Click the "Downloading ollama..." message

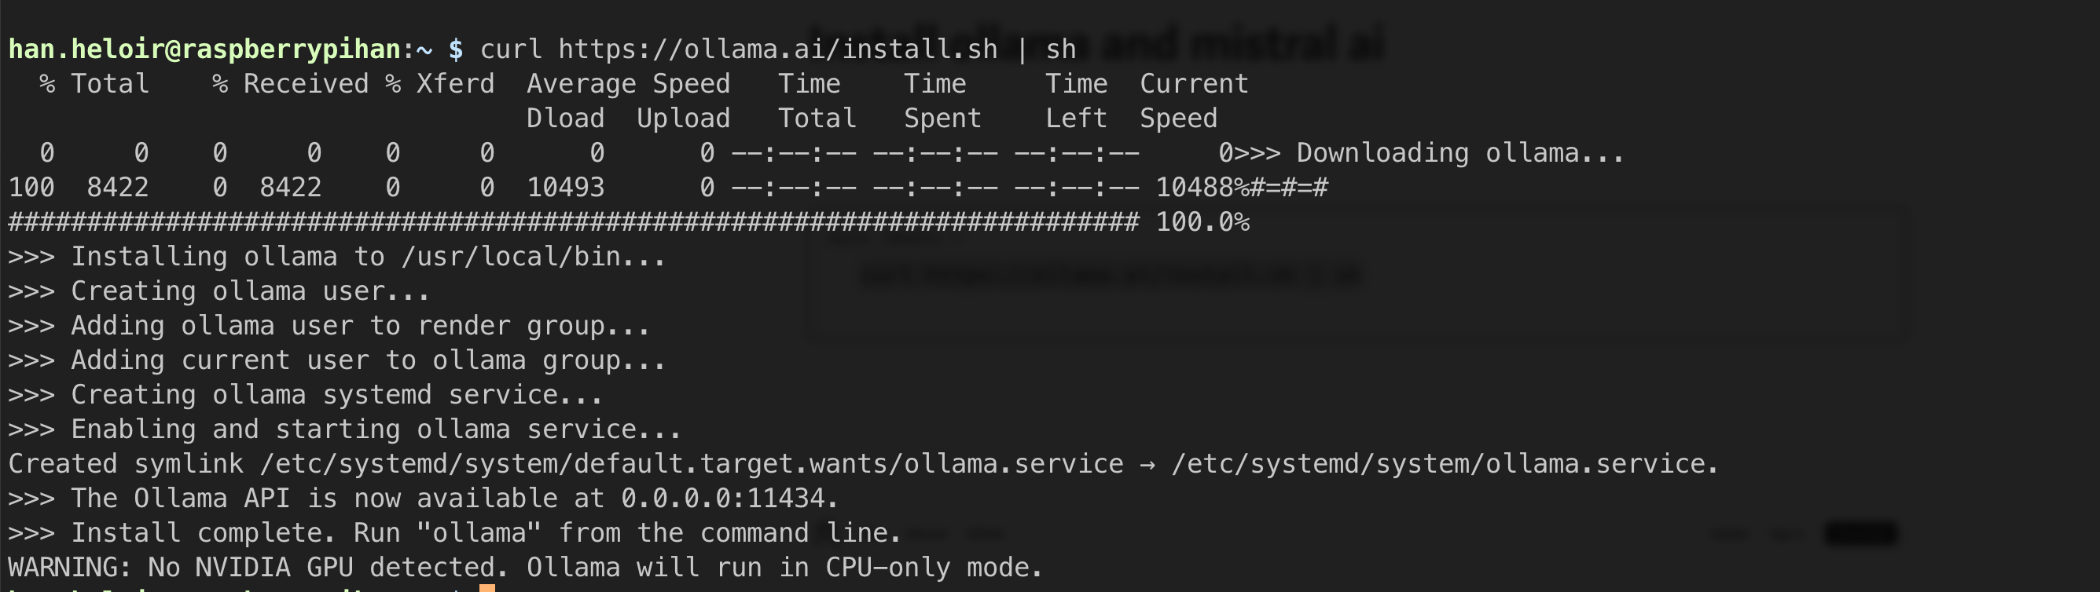point(1459,153)
